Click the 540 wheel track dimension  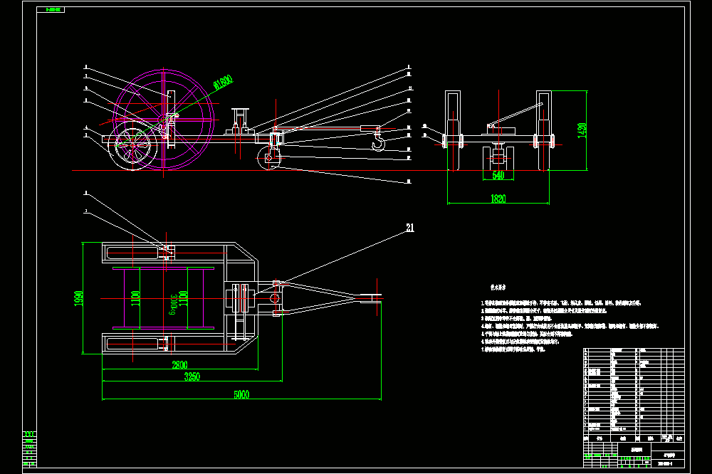(498, 175)
